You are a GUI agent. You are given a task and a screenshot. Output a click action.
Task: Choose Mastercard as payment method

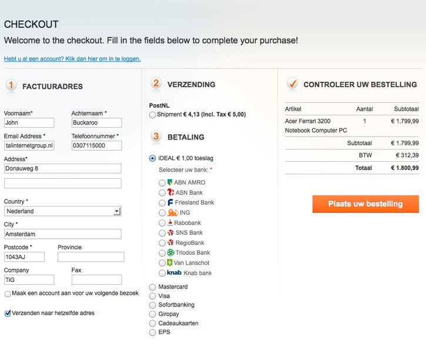152,287
